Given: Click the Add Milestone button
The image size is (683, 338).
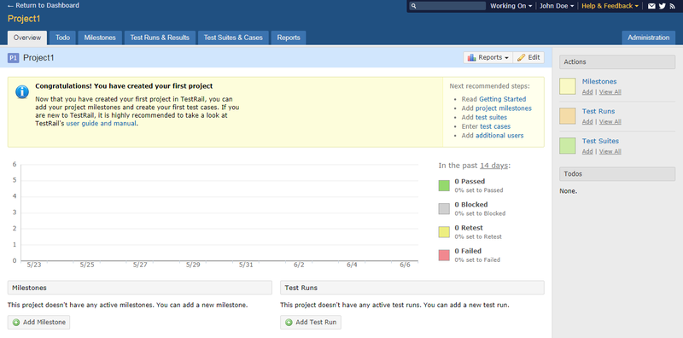Looking at the screenshot, I should pyautogui.click(x=38, y=323).
